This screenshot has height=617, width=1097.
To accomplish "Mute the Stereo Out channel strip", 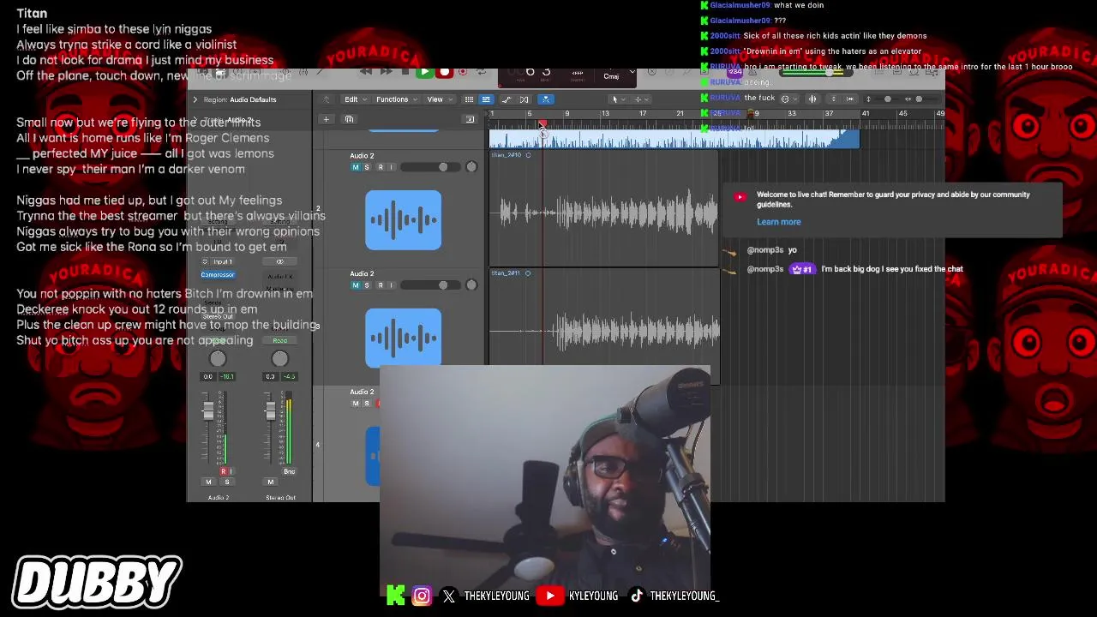I will (271, 482).
